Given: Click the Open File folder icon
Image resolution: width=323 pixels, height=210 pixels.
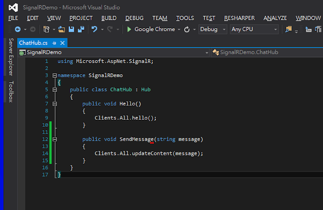Looking at the screenshot, I should [x=61, y=29].
